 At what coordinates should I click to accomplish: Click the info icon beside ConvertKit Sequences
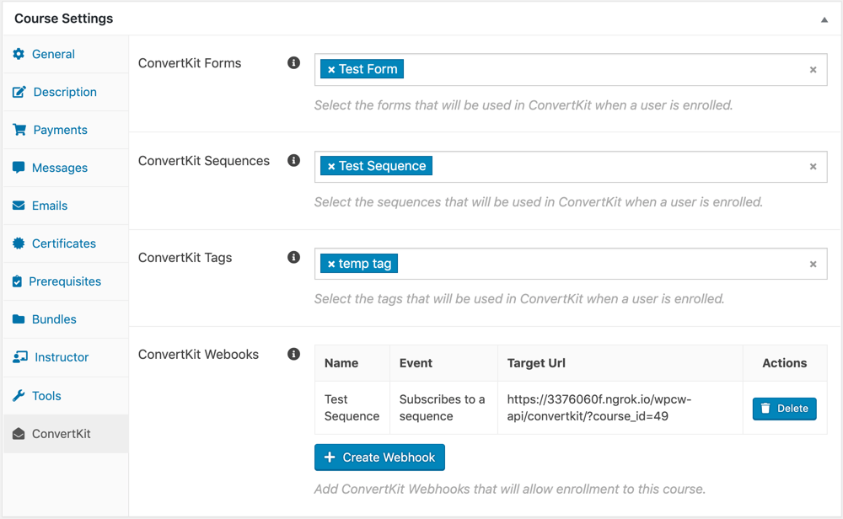(x=293, y=160)
